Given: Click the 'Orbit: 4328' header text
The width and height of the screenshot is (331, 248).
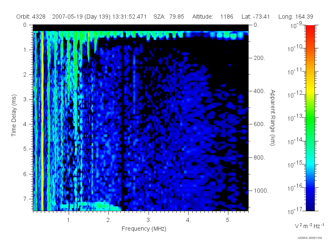Looking at the screenshot, I should (x=31, y=17).
